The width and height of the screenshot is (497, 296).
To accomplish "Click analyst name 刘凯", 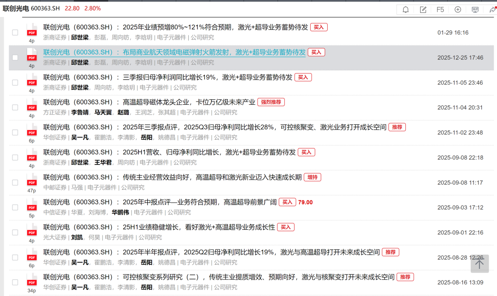I will (77, 238).
